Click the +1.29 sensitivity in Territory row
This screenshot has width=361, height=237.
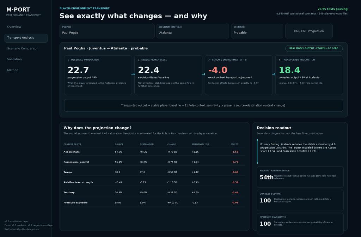click(195, 192)
